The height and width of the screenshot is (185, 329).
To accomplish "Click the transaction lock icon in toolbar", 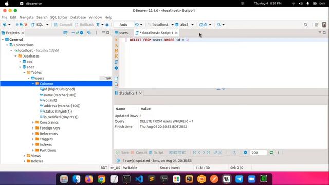I will (x=107, y=25).
